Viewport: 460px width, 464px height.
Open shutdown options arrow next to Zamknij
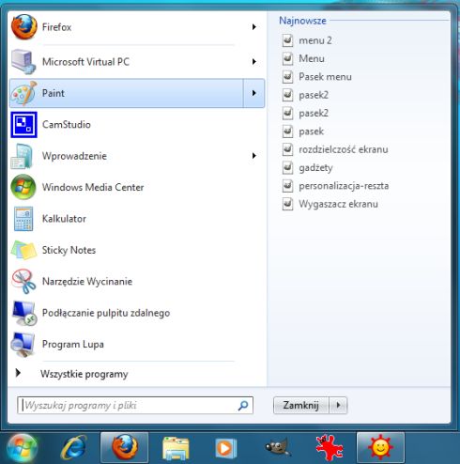coord(338,405)
